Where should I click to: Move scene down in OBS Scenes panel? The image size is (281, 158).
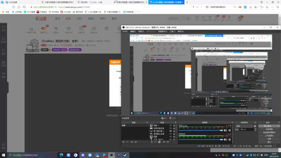(x=136, y=142)
